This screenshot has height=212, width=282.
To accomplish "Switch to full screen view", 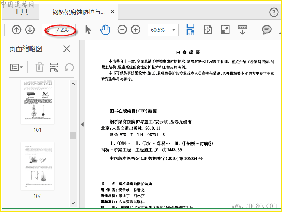I will point(225,30).
